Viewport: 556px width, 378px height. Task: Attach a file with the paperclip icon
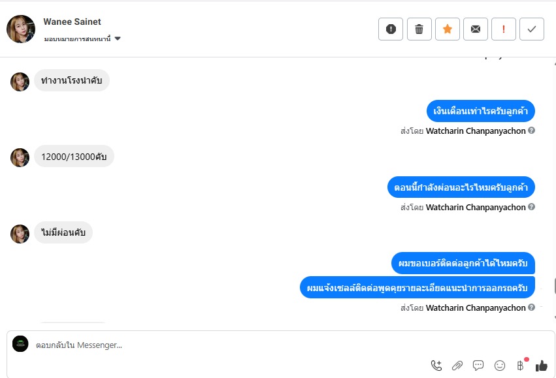tap(457, 365)
